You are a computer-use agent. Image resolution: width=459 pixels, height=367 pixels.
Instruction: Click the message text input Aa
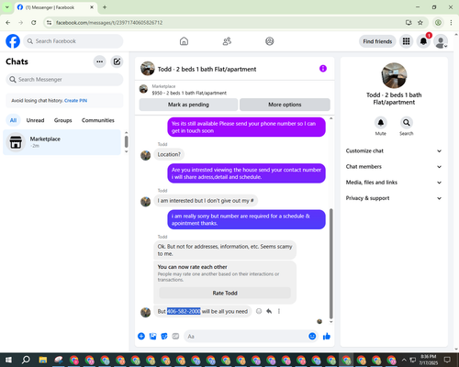245,337
